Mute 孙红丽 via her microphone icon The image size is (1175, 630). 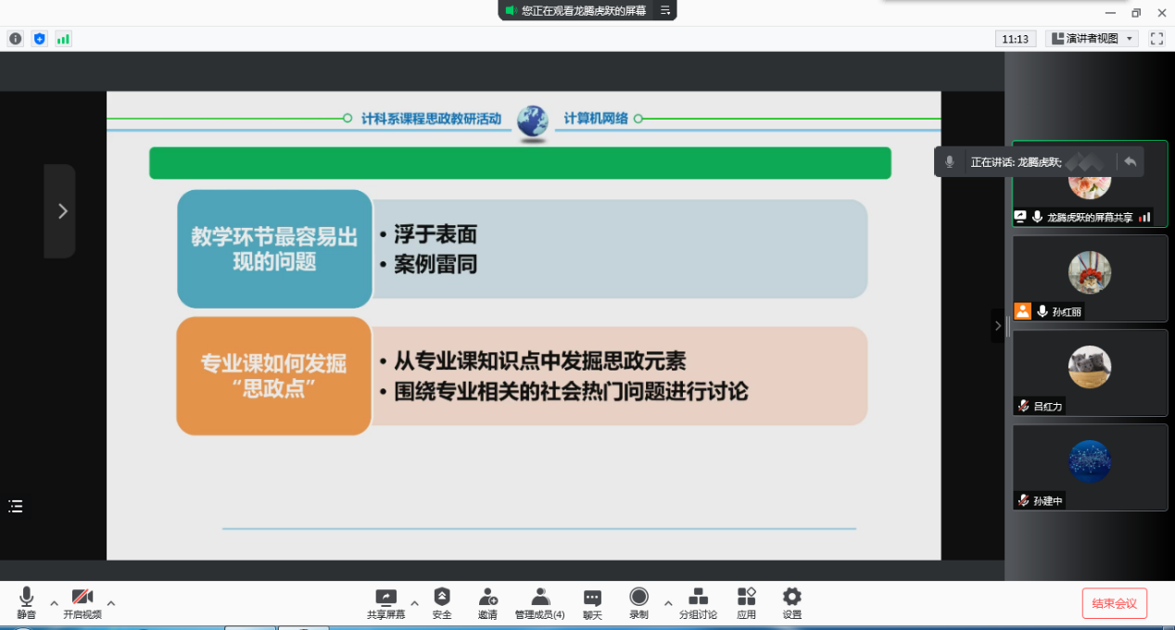coord(1042,312)
